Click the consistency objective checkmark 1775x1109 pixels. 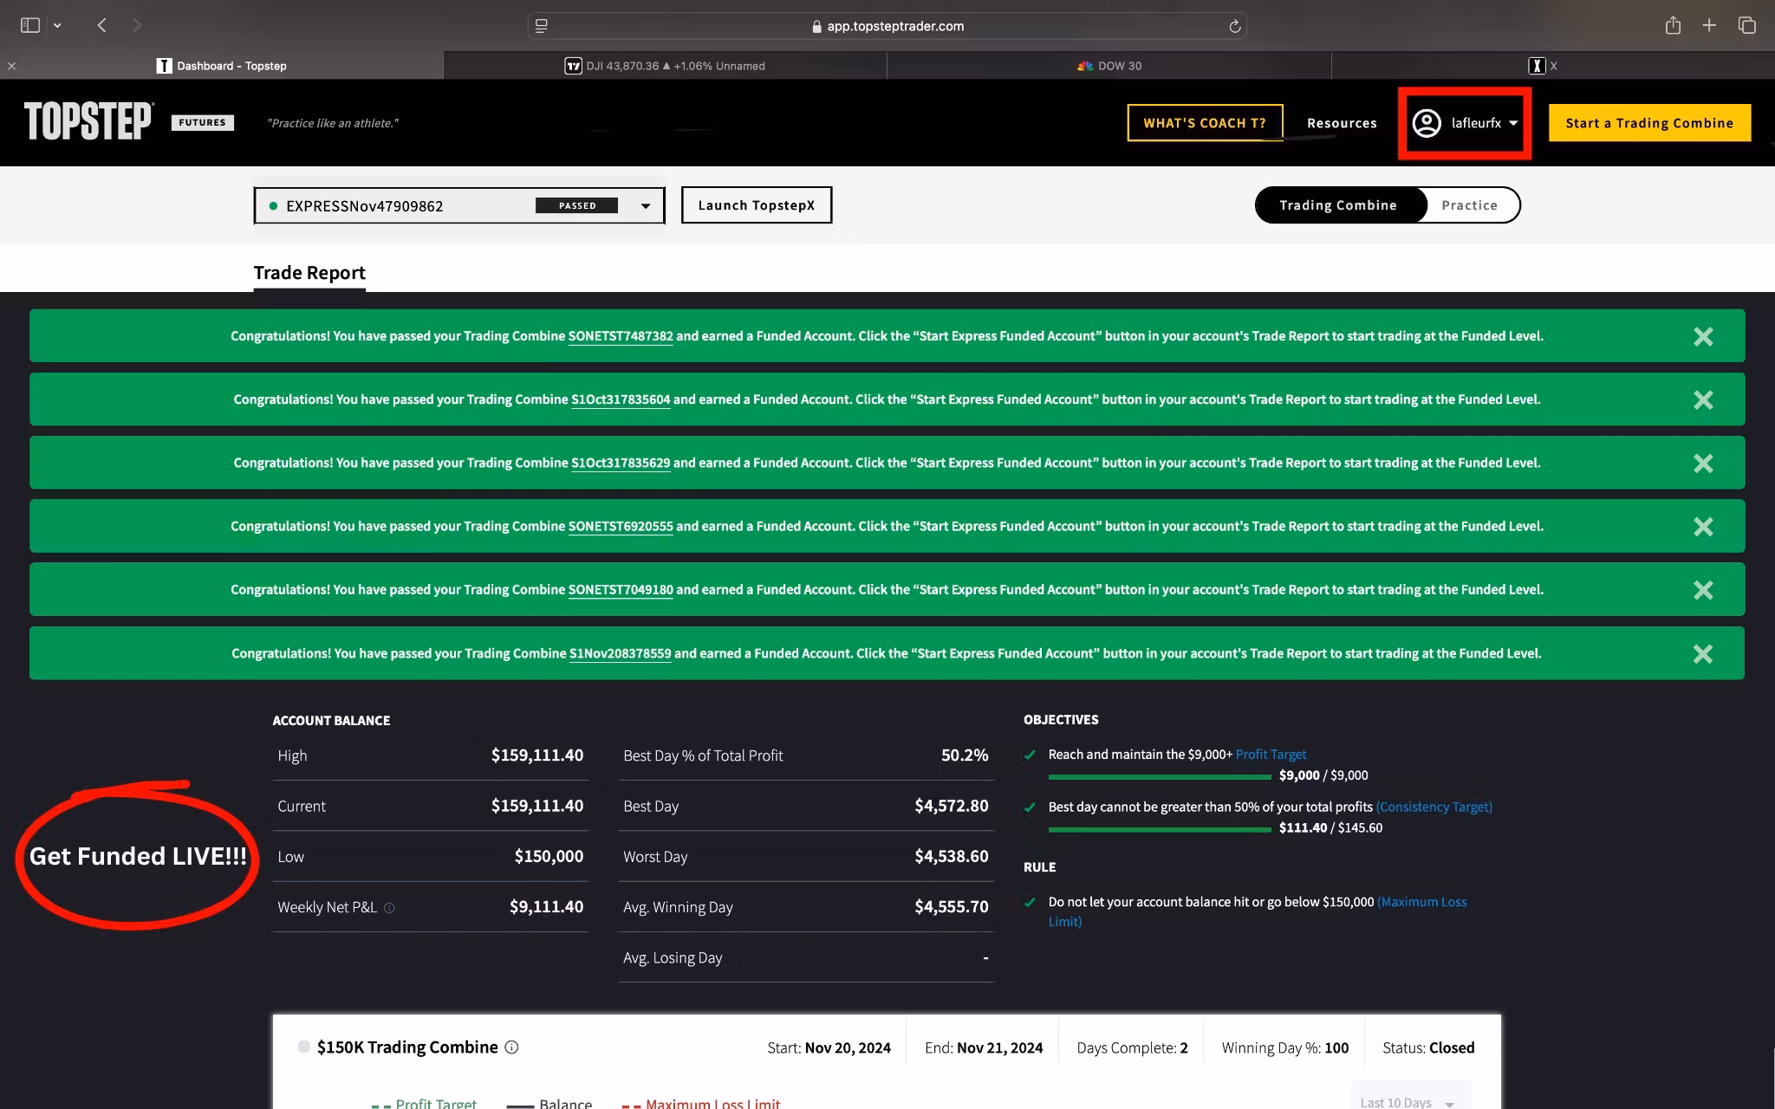tap(1030, 807)
